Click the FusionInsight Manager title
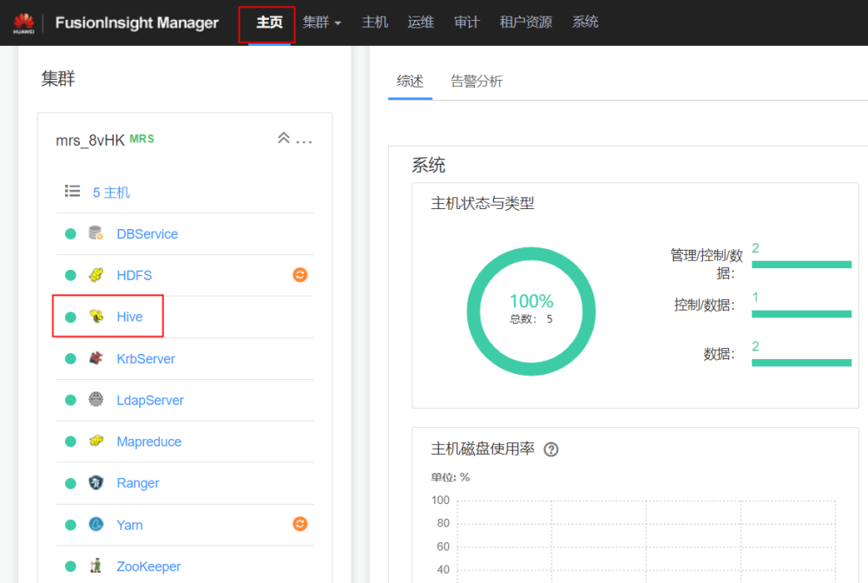Image resolution: width=868 pixels, height=583 pixels. tap(137, 23)
